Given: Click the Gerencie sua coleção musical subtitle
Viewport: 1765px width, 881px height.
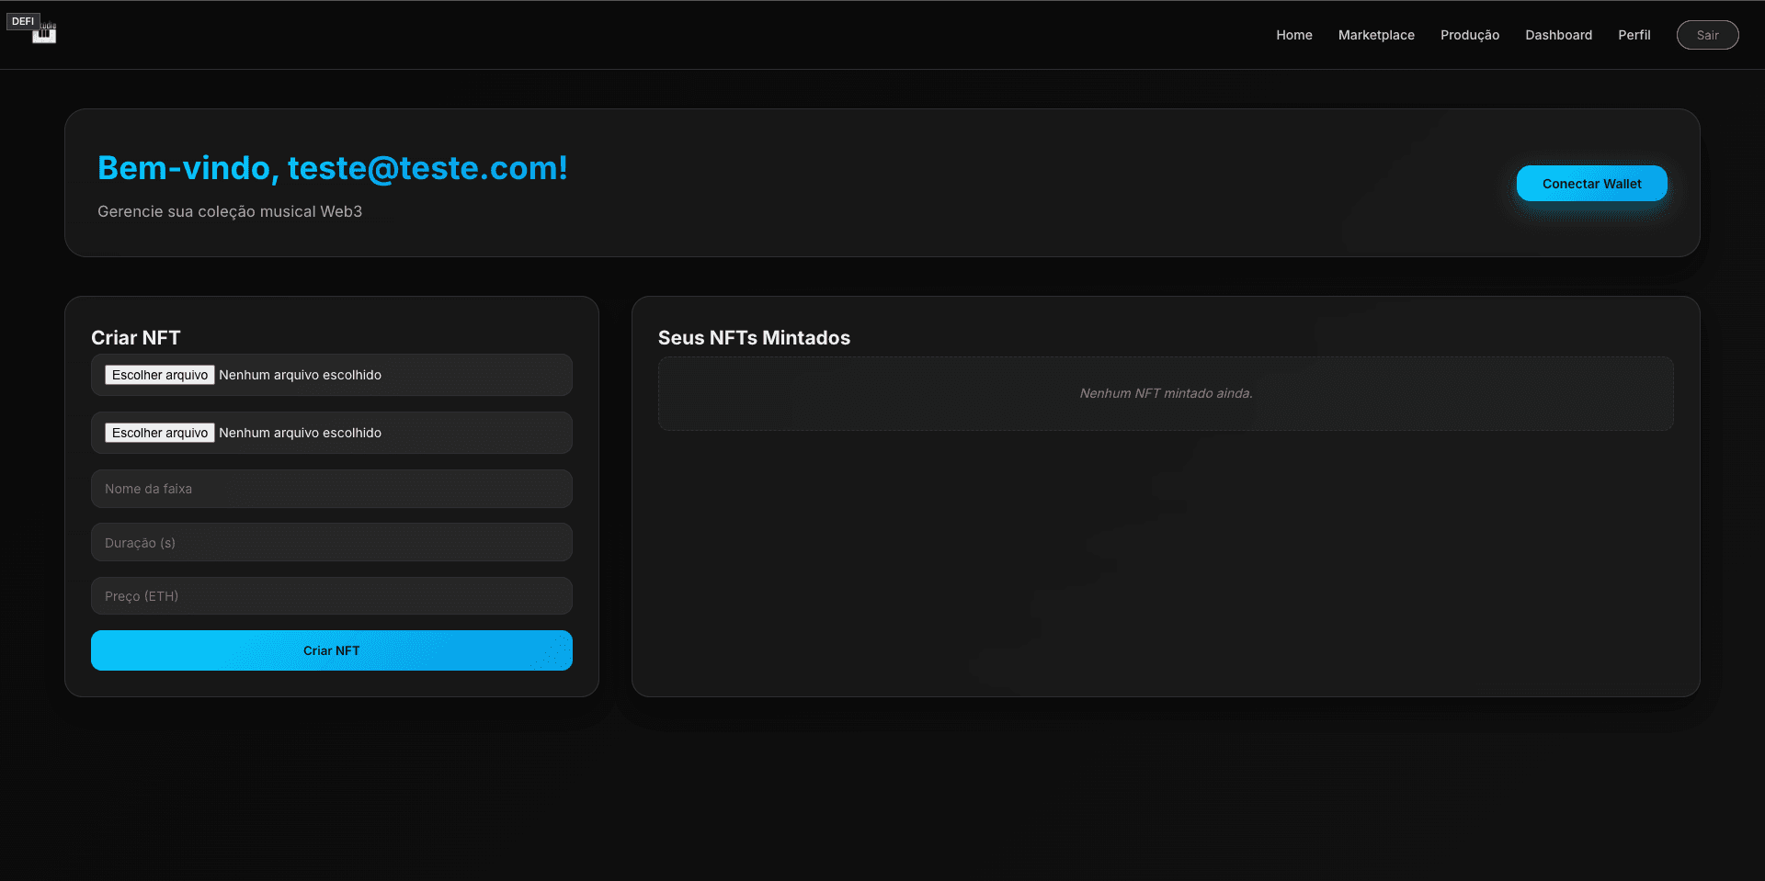Looking at the screenshot, I should click(x=230, y=211).
